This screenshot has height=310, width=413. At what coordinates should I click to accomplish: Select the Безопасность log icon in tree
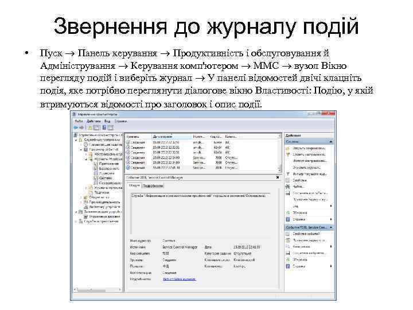pyautogui.click(x=96, y=168)
